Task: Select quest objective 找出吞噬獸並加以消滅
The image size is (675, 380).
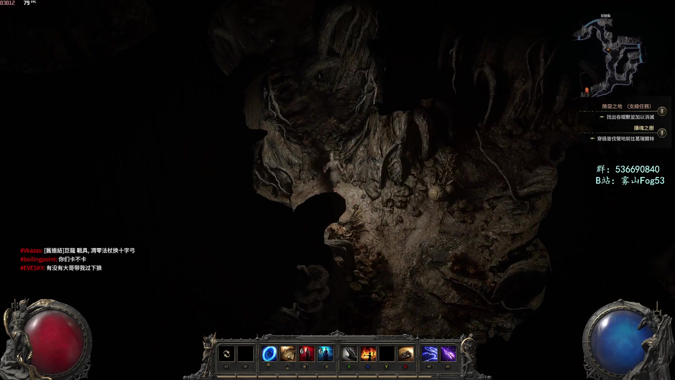Action: point(630,117)
